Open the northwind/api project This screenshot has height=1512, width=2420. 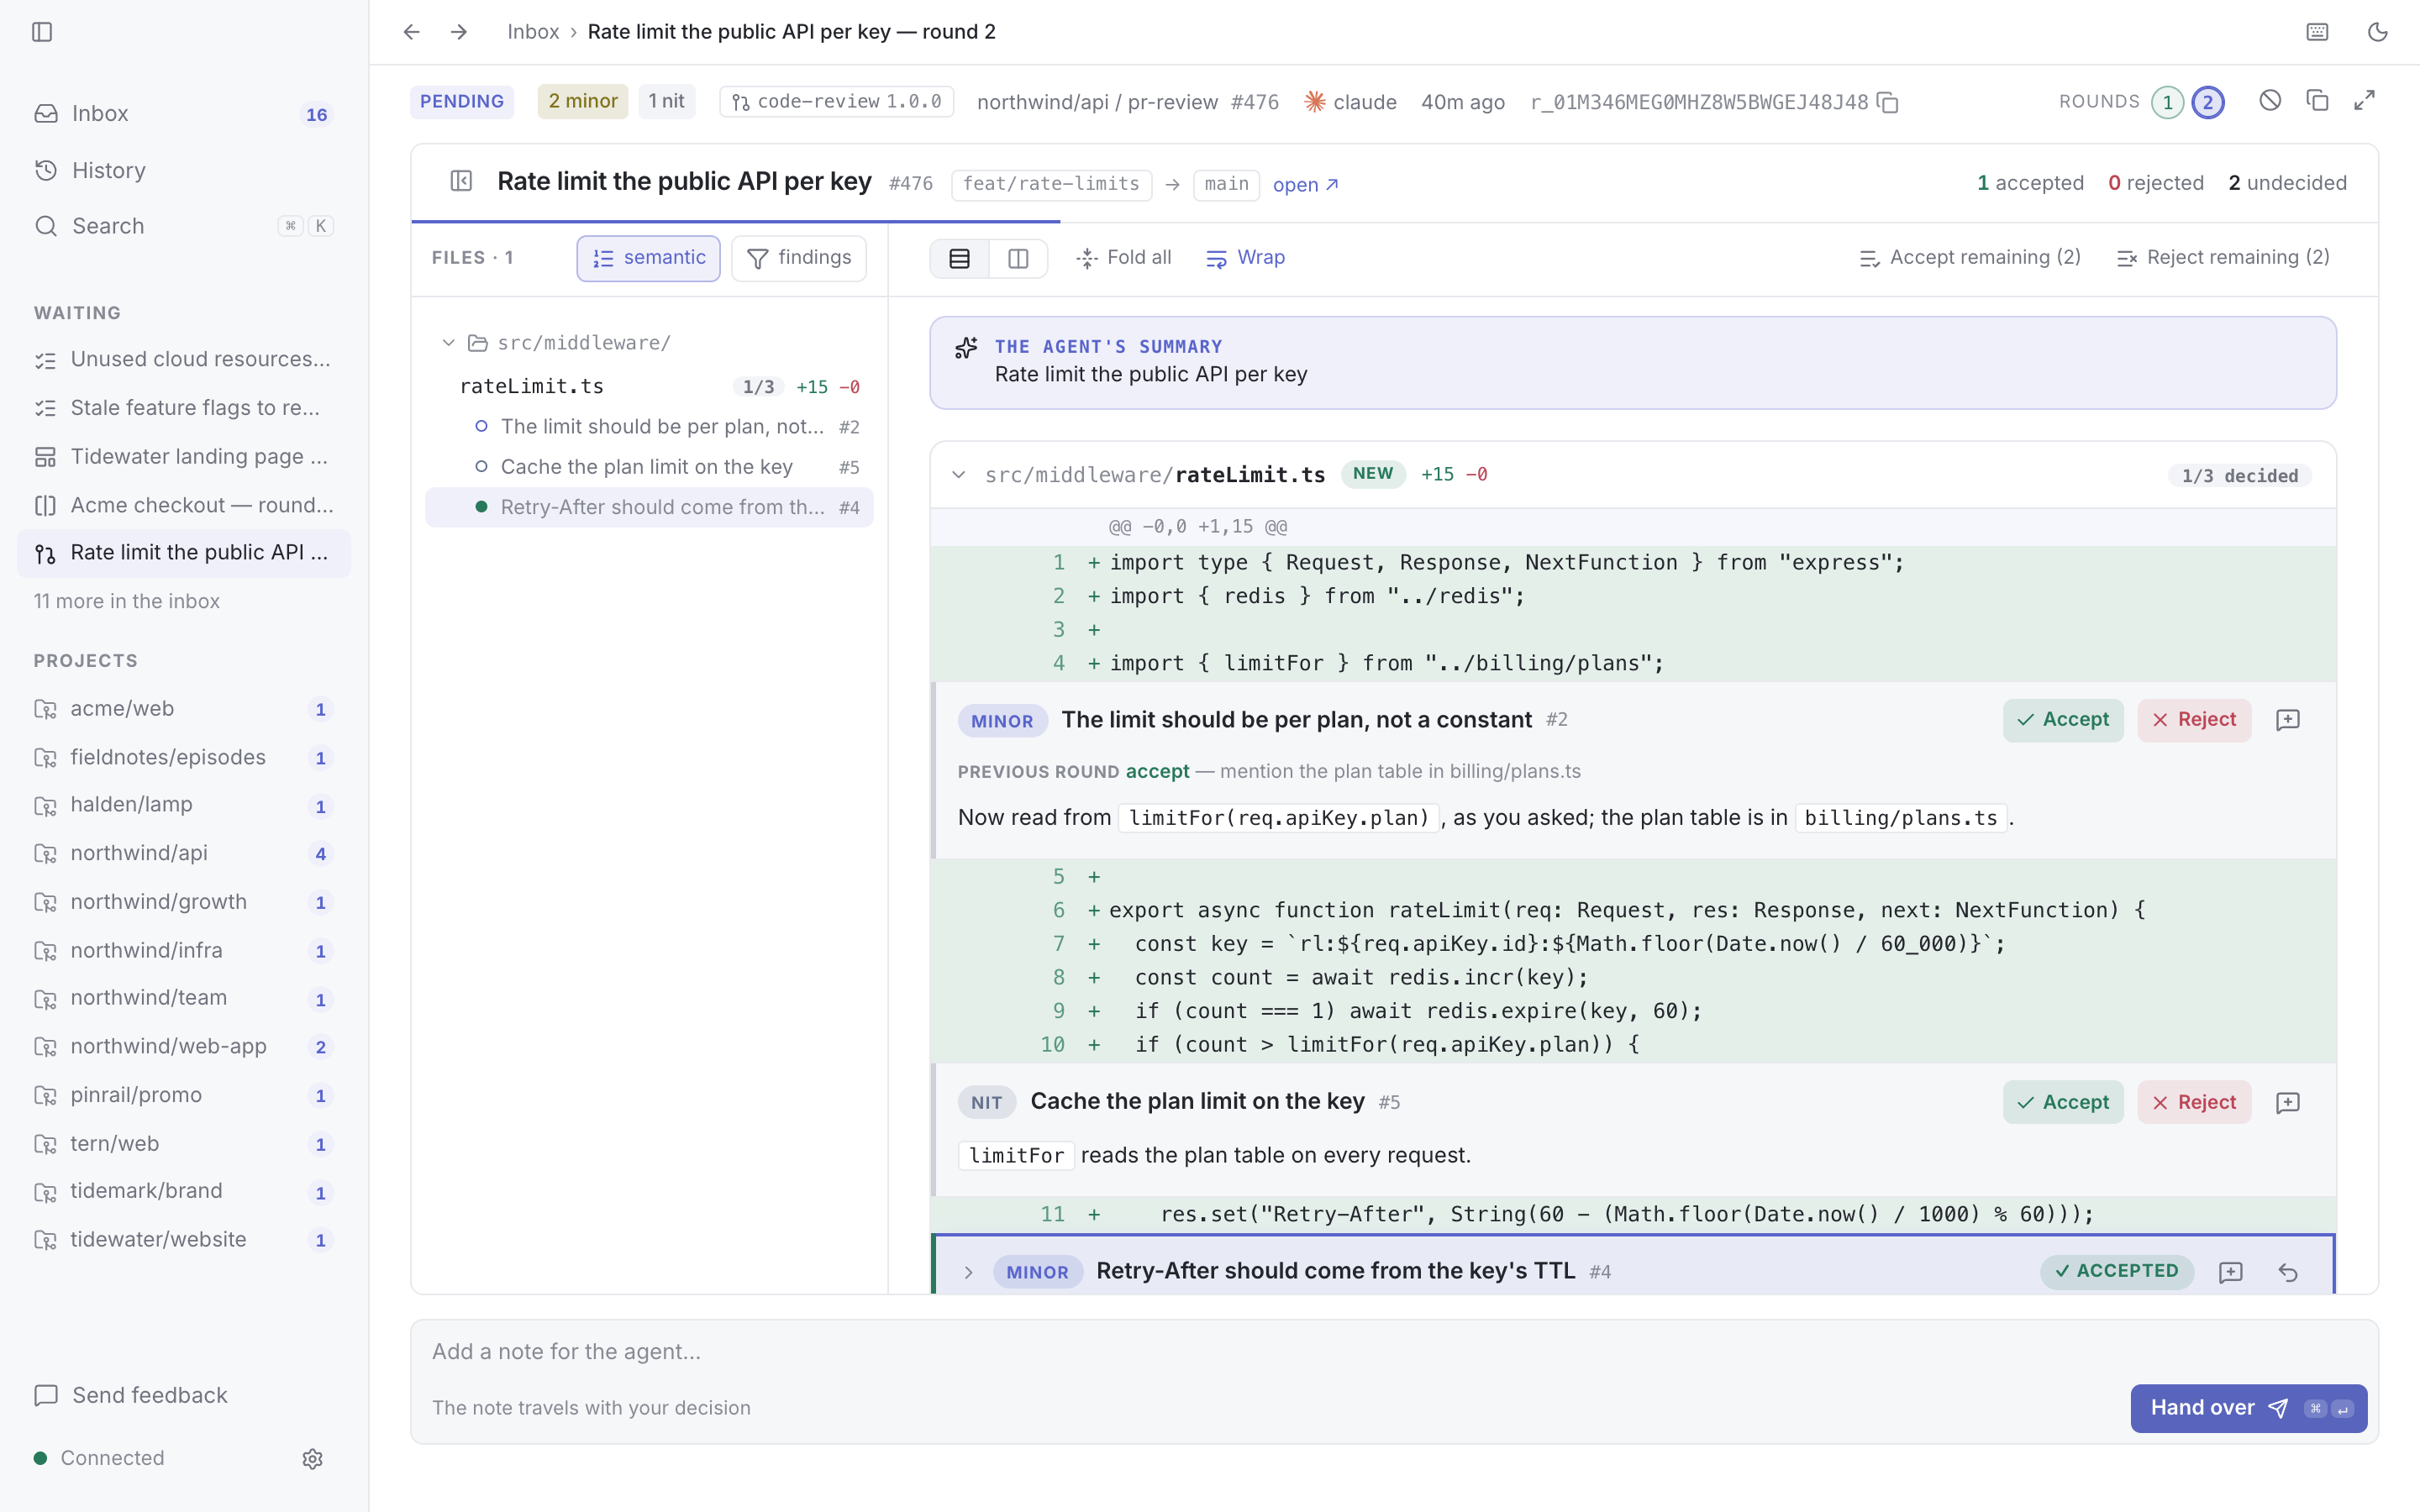click(x=184, y=853)
